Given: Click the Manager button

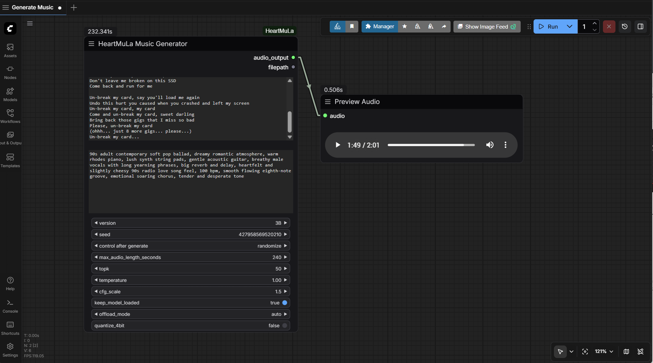Looking at the screenshot, I should coord(379,26).
